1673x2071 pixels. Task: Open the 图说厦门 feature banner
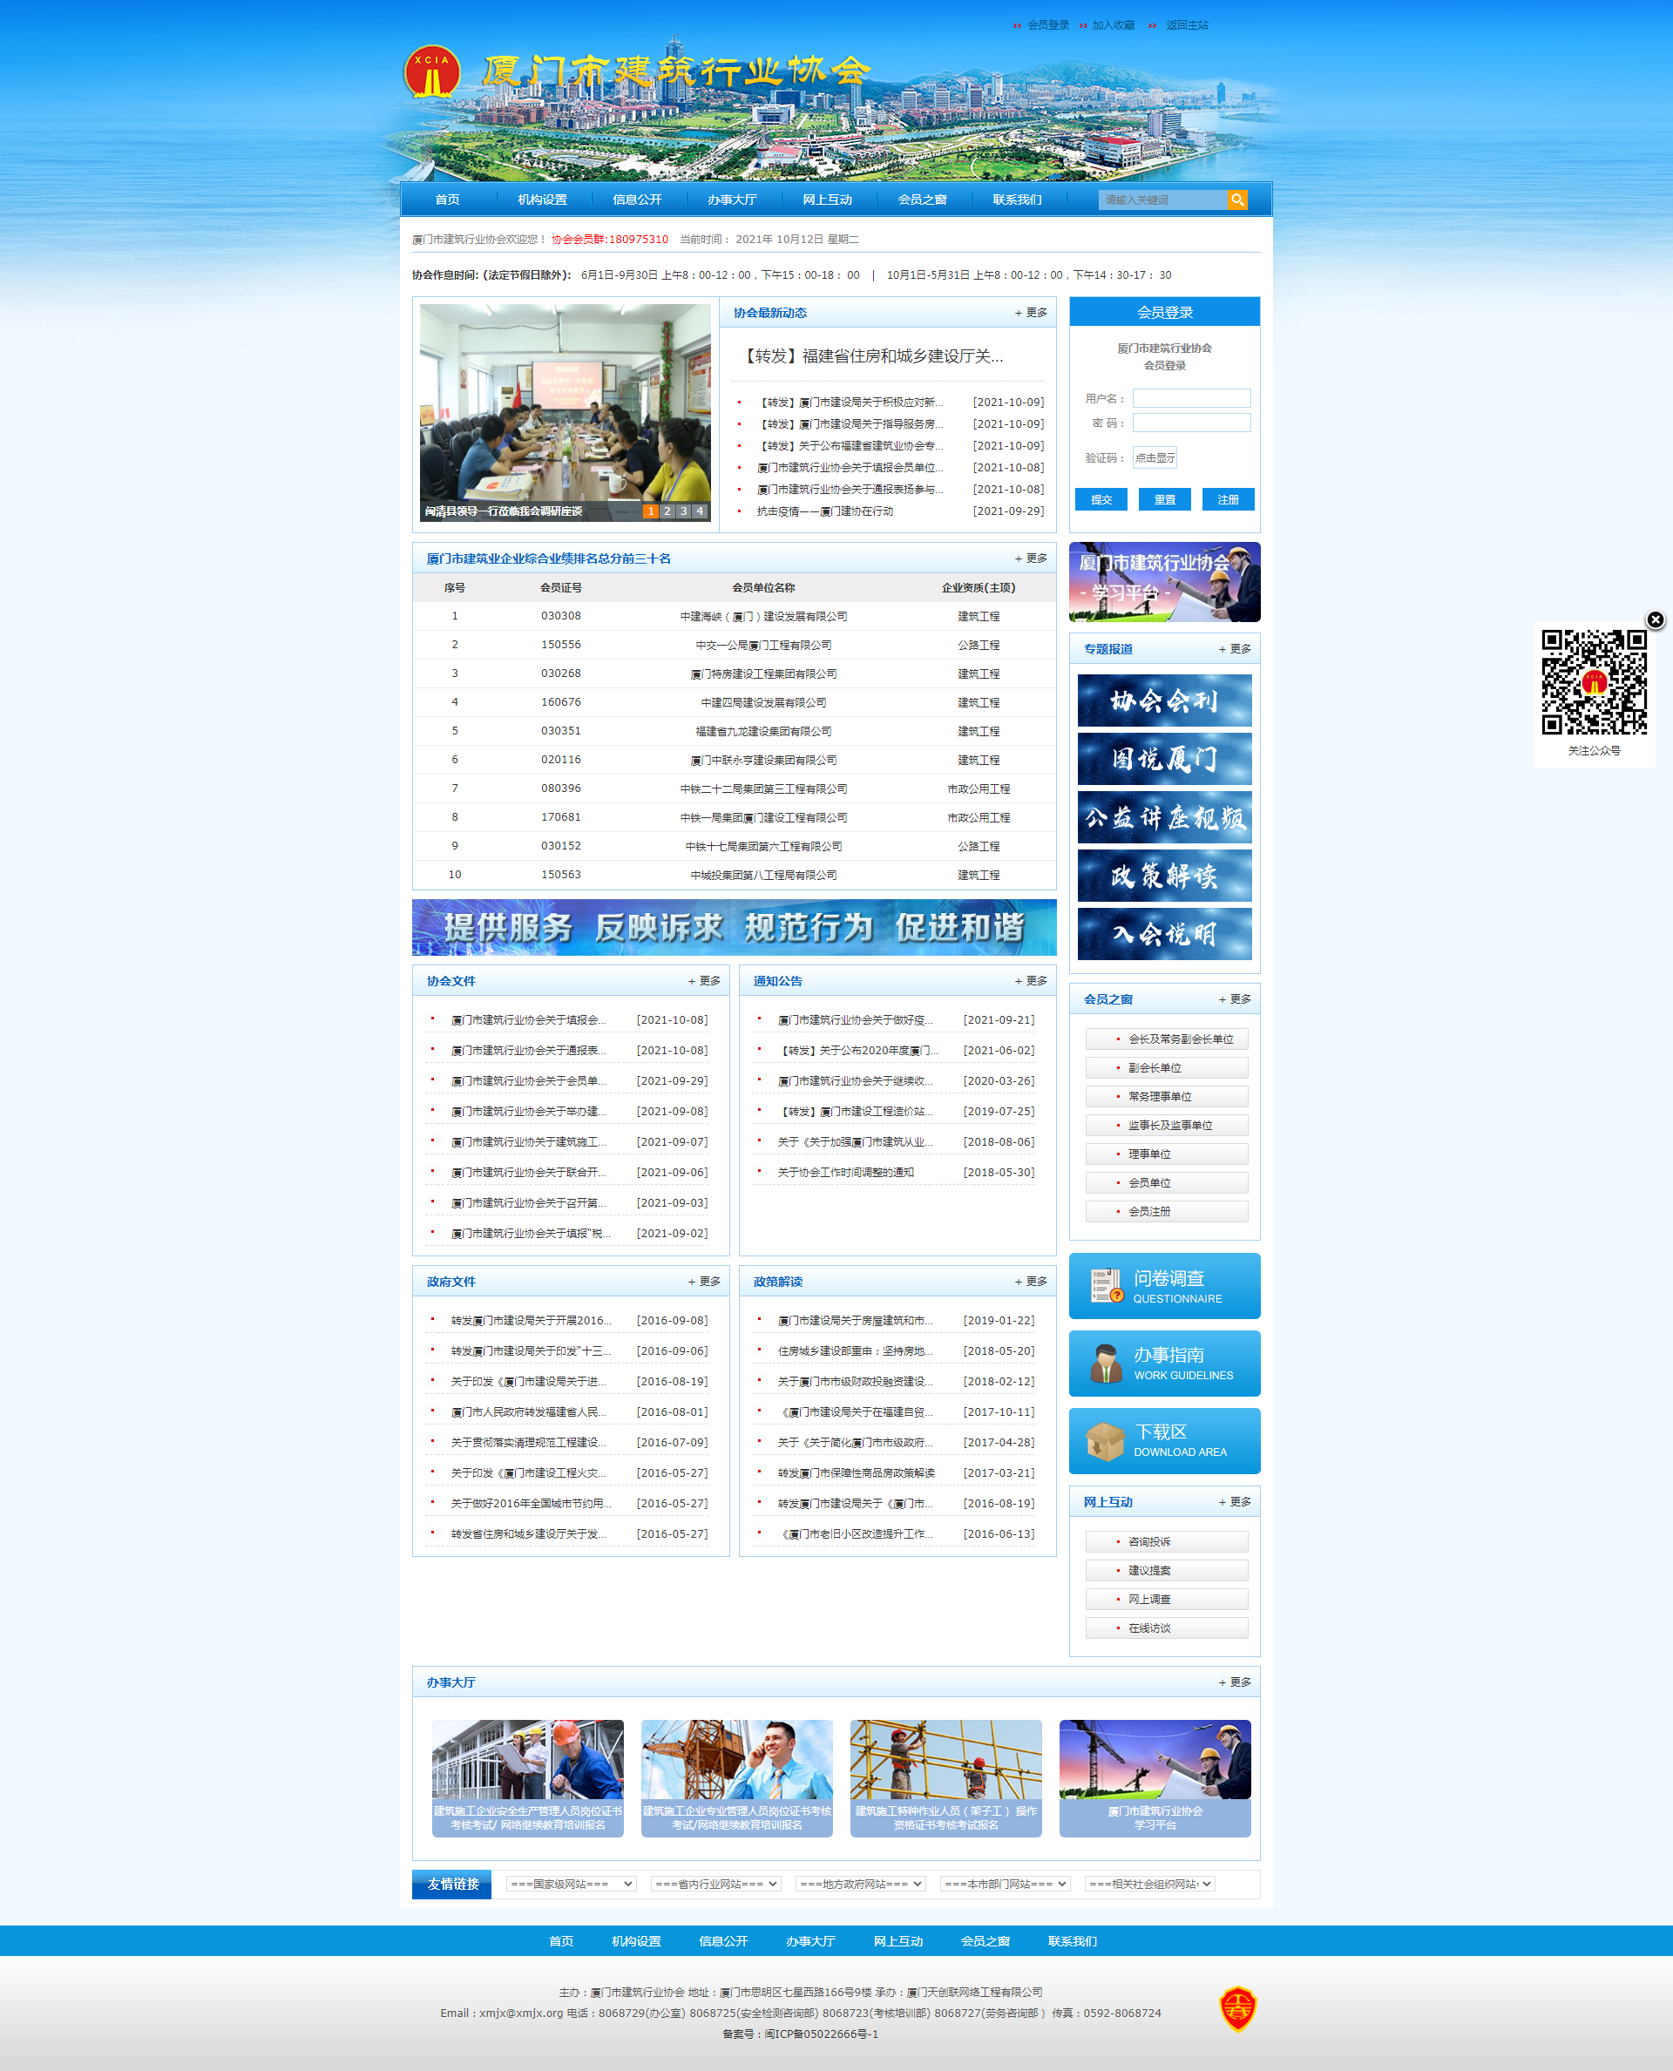tap(1164, 758)
